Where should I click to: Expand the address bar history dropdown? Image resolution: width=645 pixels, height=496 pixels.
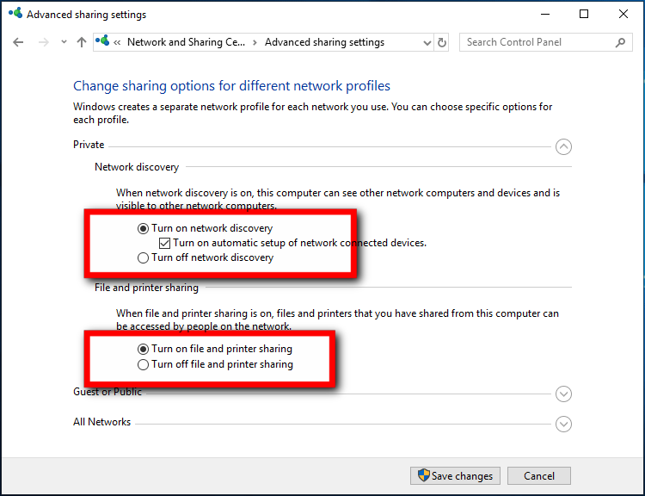click(427, 43)
